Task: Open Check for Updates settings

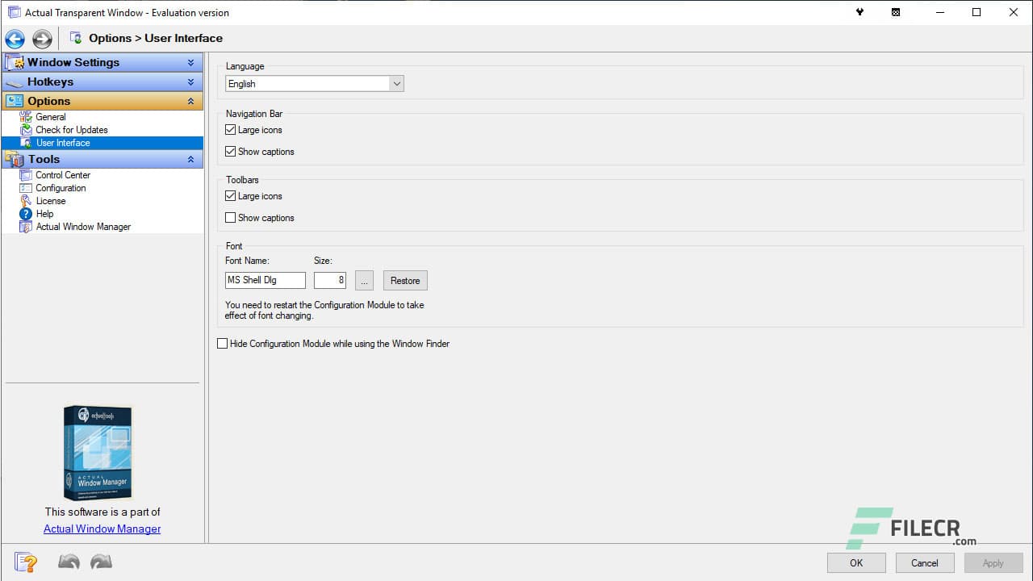Action: 25,129
